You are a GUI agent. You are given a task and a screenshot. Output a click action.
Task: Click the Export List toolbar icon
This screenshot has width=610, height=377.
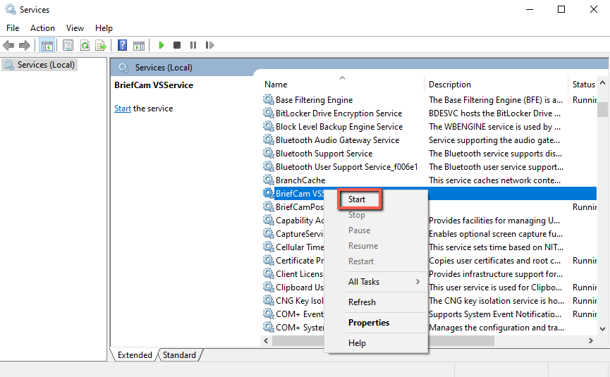point(101,46)
